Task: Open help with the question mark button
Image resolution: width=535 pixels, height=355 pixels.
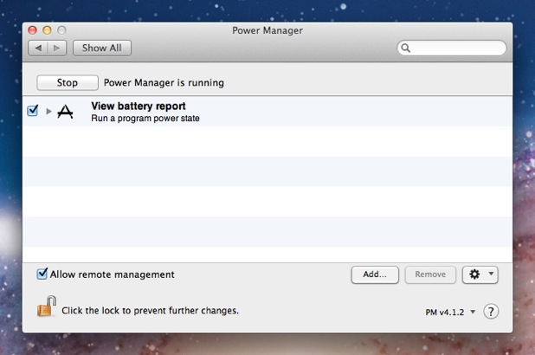Action: click(x=491, y=312)
